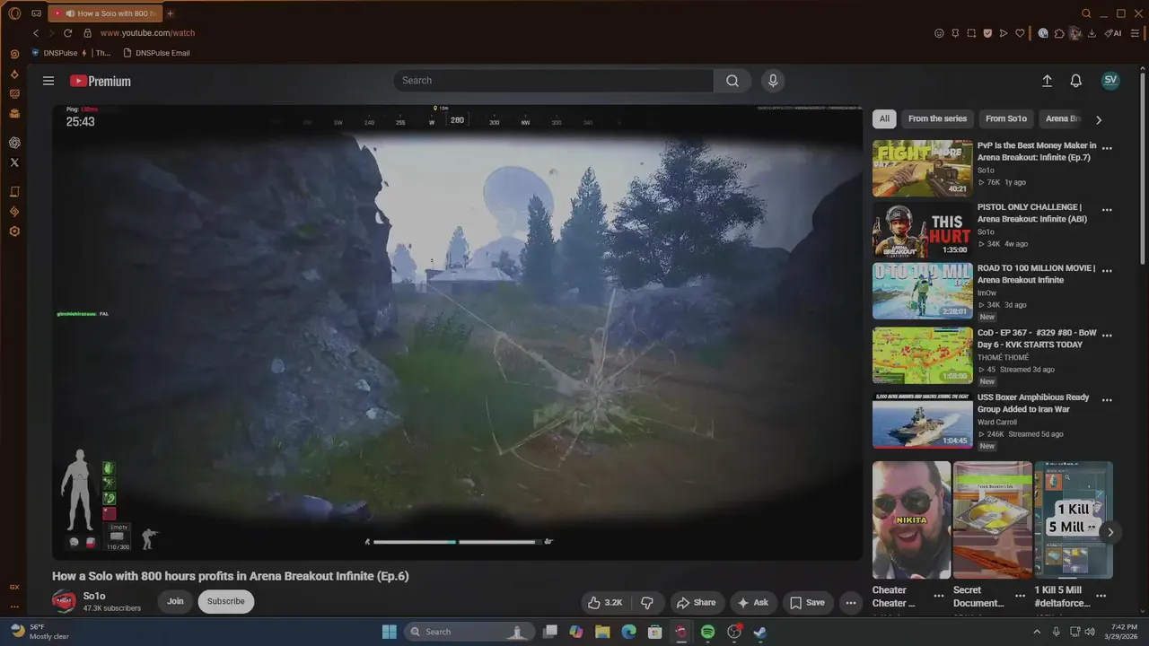Select the From So1o chip
The width and height of the screenshot is (1149, 646).
click(x=1005, y=118)
